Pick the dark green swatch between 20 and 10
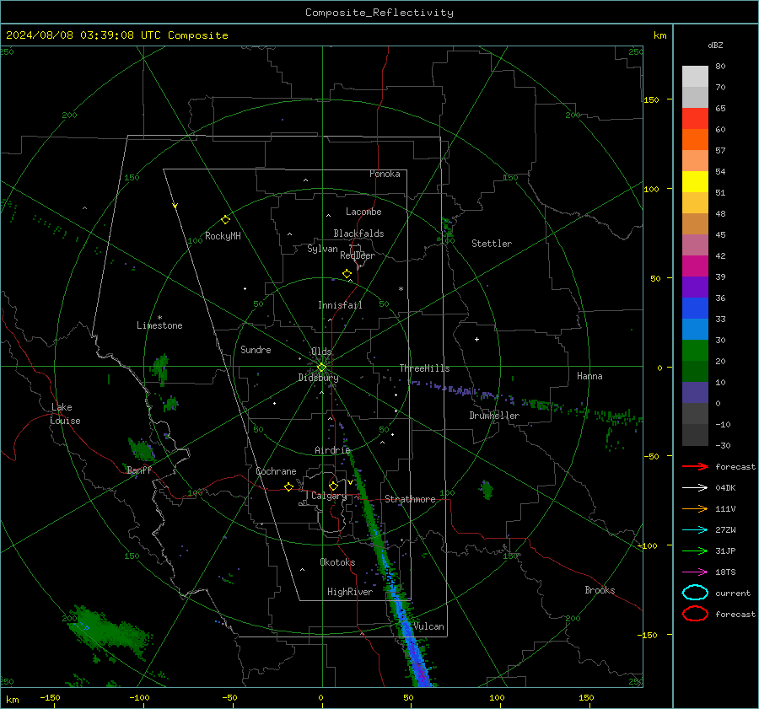 coord(695,372)
